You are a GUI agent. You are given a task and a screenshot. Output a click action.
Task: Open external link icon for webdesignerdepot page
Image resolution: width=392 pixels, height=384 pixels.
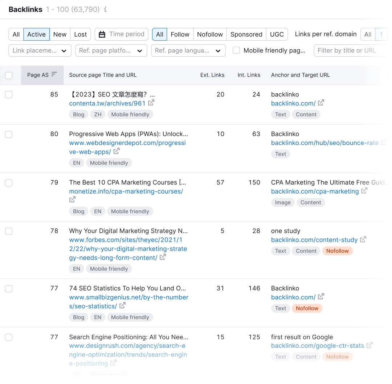[117, 151]
